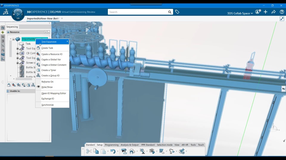Click the Resource panel arrow button

45,32
